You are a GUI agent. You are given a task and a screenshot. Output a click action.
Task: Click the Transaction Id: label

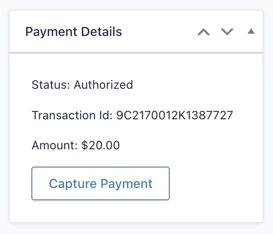[x=71, y=116]
